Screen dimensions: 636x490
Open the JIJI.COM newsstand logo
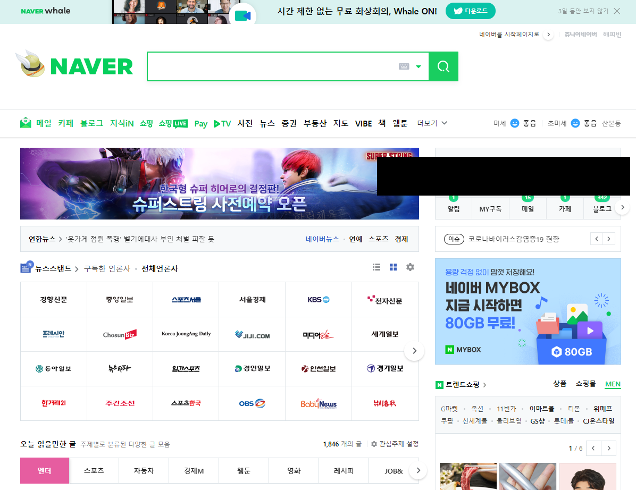252,334
